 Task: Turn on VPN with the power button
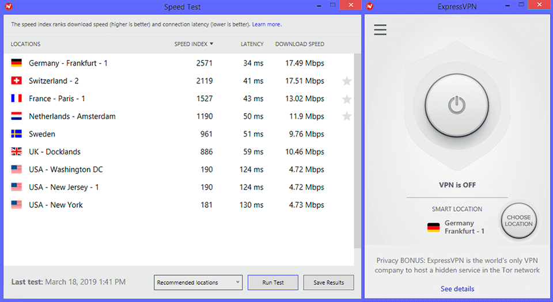click(x=457, y=105)
